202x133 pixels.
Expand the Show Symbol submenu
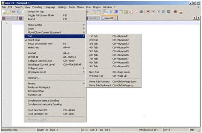55,25
